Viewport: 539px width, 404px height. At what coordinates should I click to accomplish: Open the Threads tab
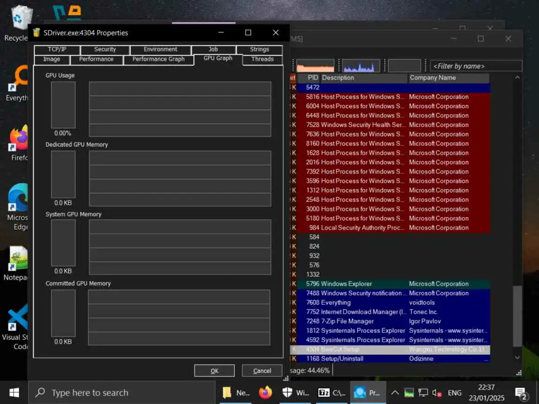(262, 59)
